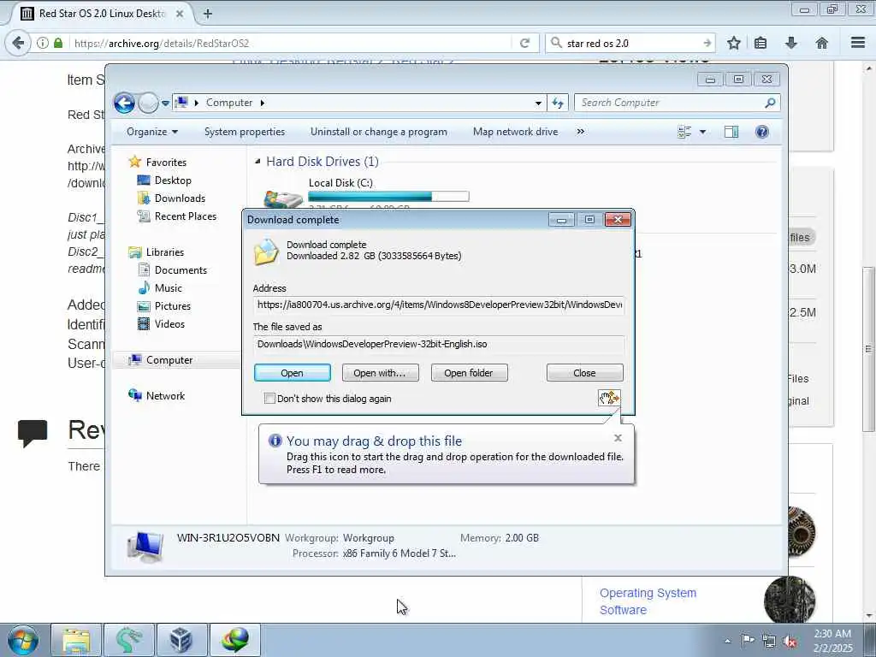Show hidden tray icons arrow
Screen dimensions: 876x657
coord(727,641)
